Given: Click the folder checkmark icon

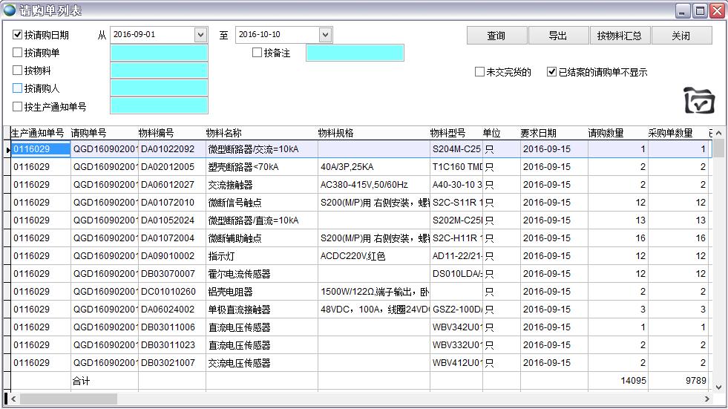Looking at the screenshot, I should tap(698, 100).
